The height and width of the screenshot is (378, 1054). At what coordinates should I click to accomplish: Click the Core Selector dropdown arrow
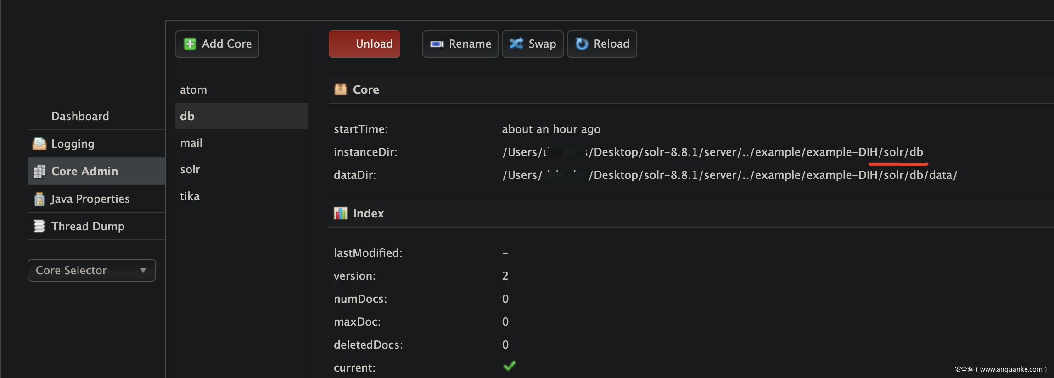143,271
